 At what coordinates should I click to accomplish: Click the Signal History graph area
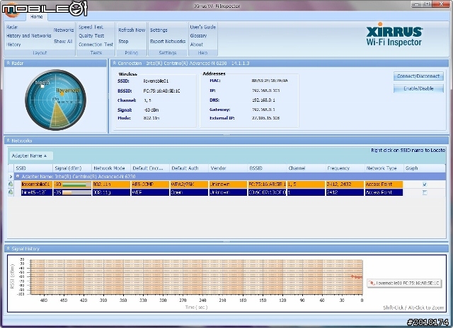point(197,277)
